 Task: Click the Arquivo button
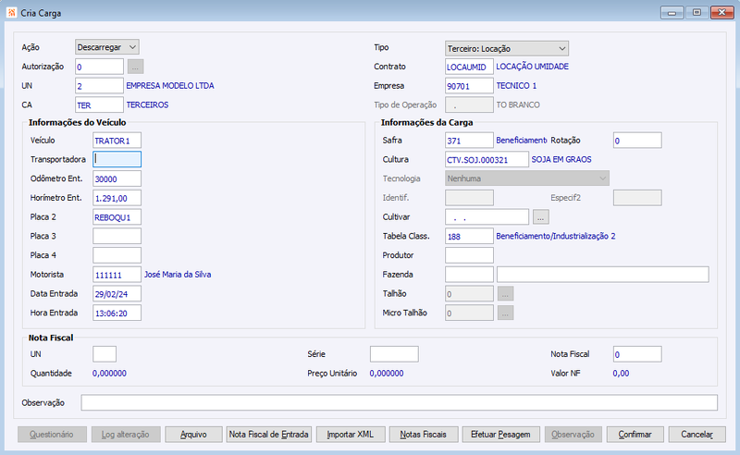tap(193, 435)
